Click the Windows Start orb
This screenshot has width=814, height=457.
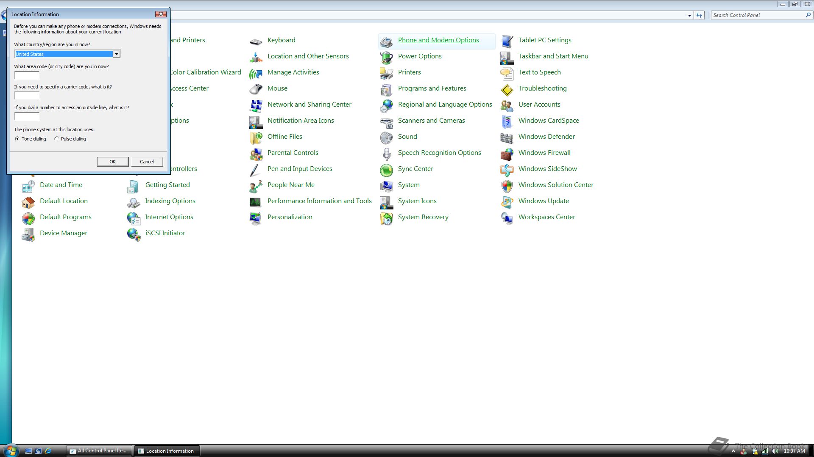pyautogui.click(x=11, y=450)
